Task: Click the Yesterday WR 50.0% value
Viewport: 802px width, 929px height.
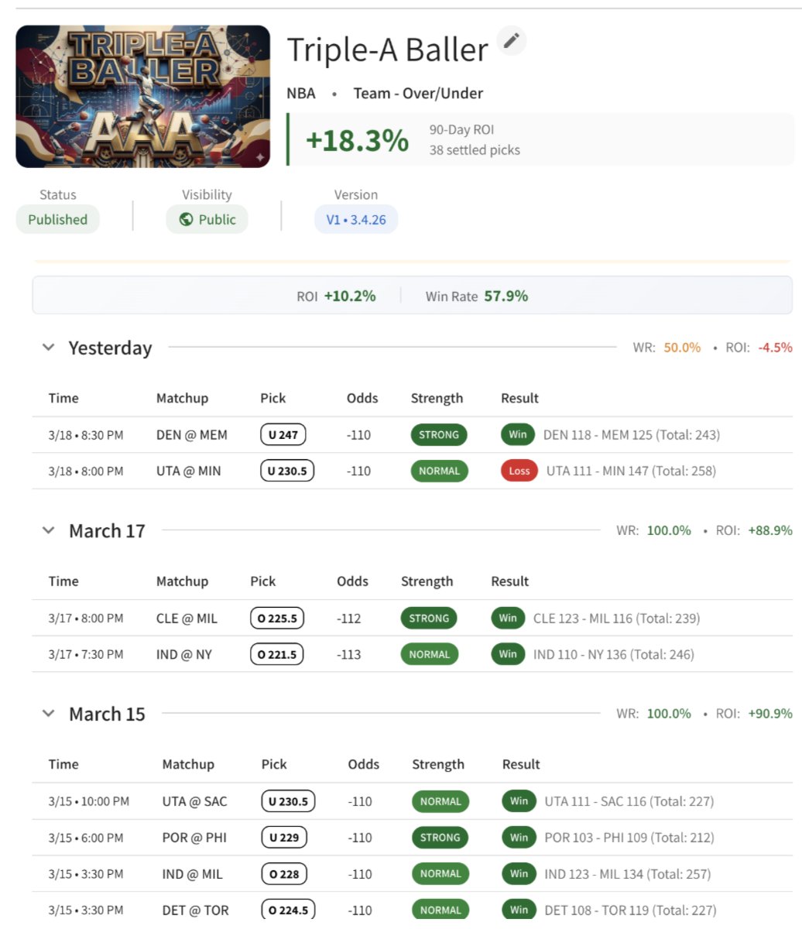Action: click(x=682, y=348)
